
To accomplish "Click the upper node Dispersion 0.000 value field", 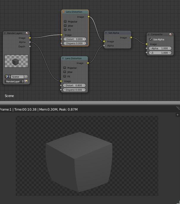I will click(75, 43).
